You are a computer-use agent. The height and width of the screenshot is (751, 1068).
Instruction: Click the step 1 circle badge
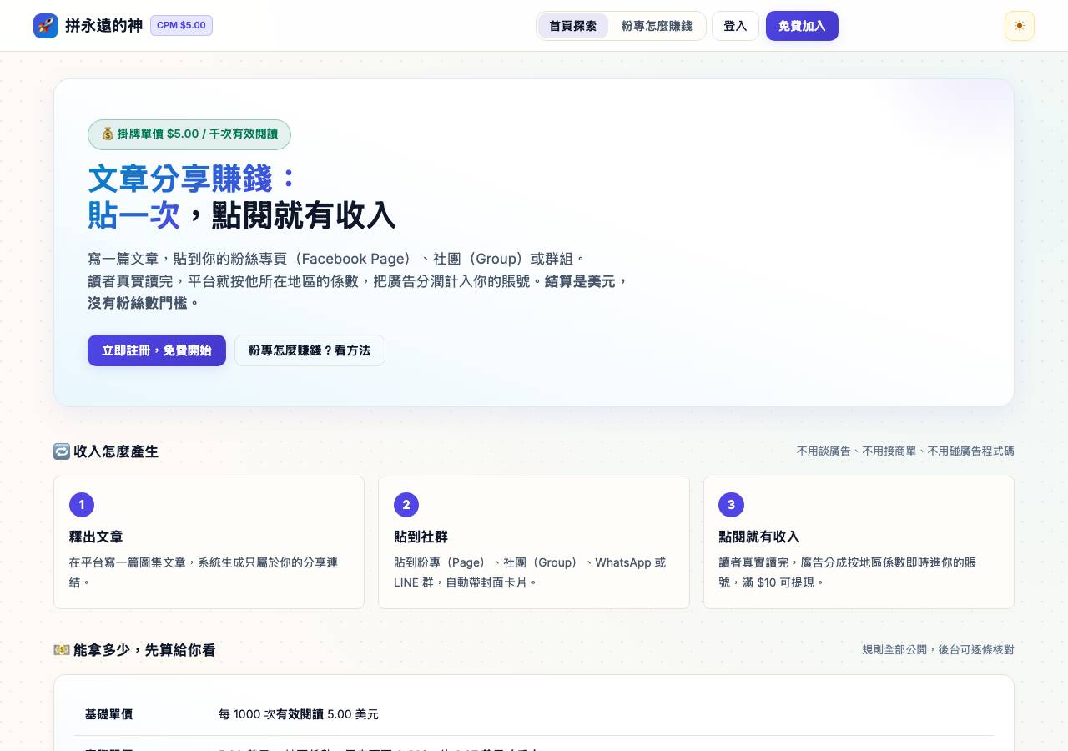tap(82, 505)
